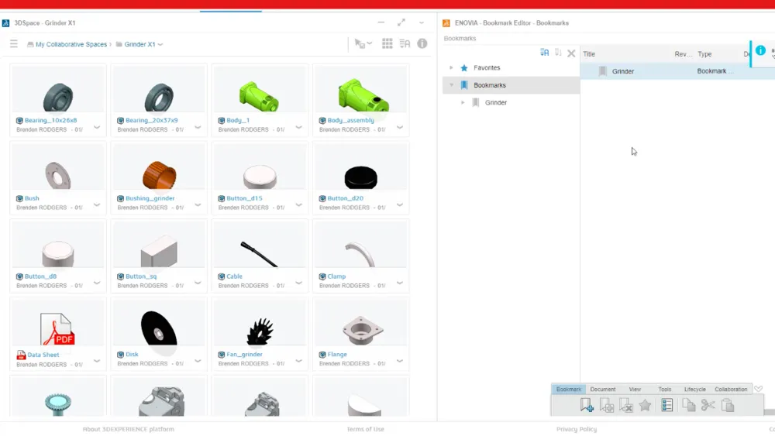Open the Bearing_20x37x9 link
This screenshot has height=436, width=775.
pos(151,120)
